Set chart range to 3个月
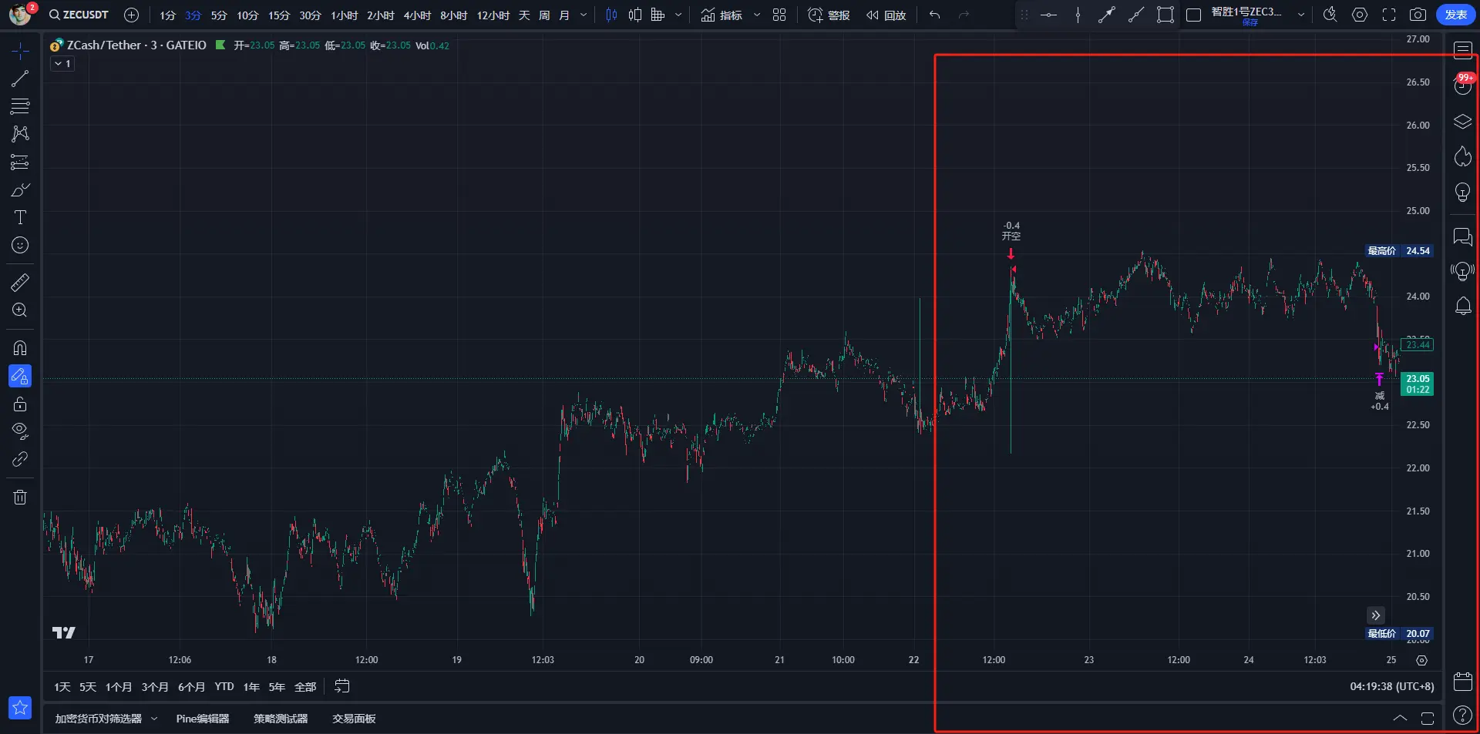The image size is (1480, 734). click(155, 687)
